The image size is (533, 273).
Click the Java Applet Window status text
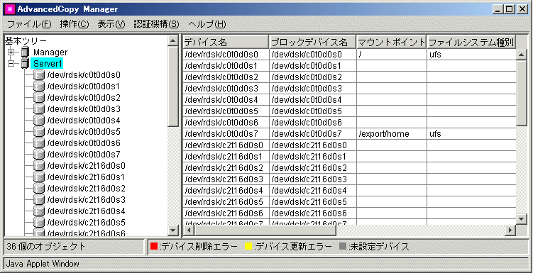[x=43, y=264]
